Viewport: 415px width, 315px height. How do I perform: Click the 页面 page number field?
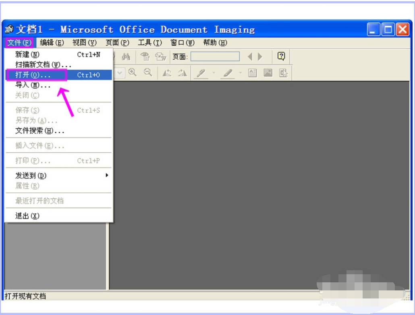215,57
